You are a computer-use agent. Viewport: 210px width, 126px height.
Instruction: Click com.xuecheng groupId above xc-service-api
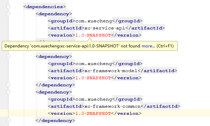point(94,21)
